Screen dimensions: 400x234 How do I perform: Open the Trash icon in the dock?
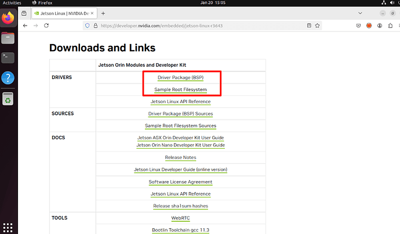(x=8, y=99)
